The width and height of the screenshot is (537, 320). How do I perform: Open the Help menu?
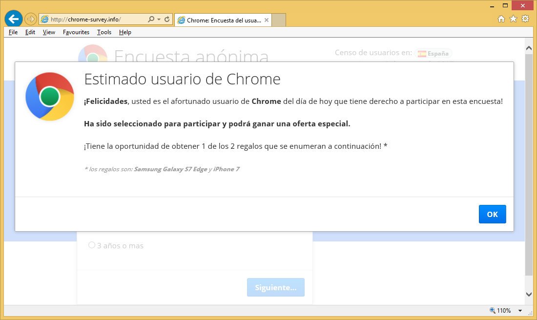[125, 32]
